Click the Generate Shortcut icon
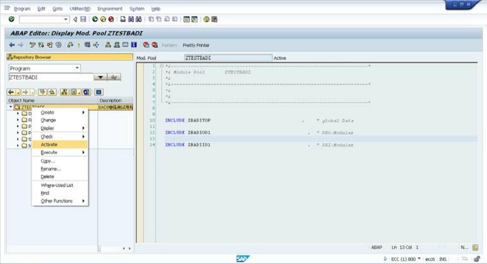 pyautogui.click(x=194, y=19)
